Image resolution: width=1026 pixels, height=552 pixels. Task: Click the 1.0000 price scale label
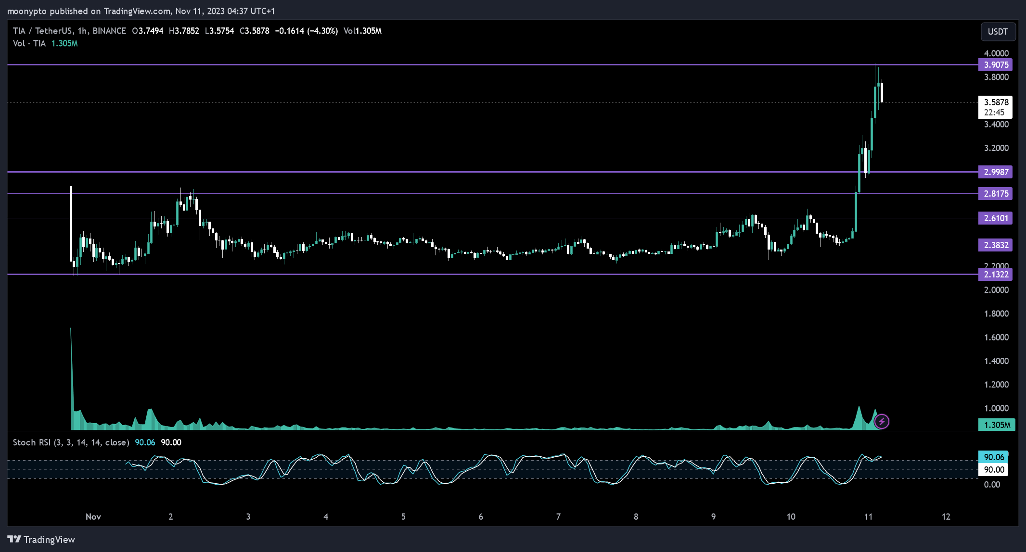point(996,408)
